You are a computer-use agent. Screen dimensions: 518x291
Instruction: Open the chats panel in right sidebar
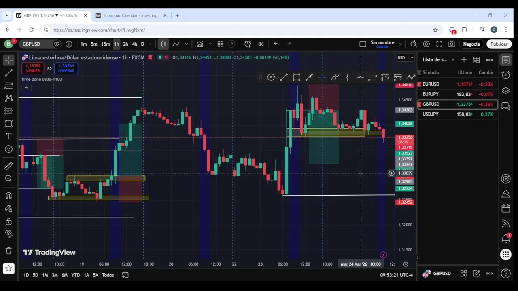click(x=506, y=106)
